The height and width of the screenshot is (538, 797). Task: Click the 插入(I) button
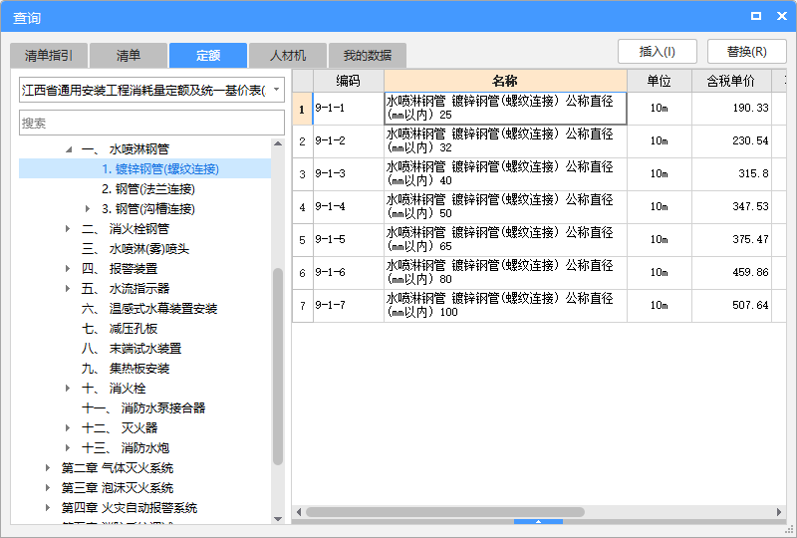pyautogui.click(x=658, y=52)
